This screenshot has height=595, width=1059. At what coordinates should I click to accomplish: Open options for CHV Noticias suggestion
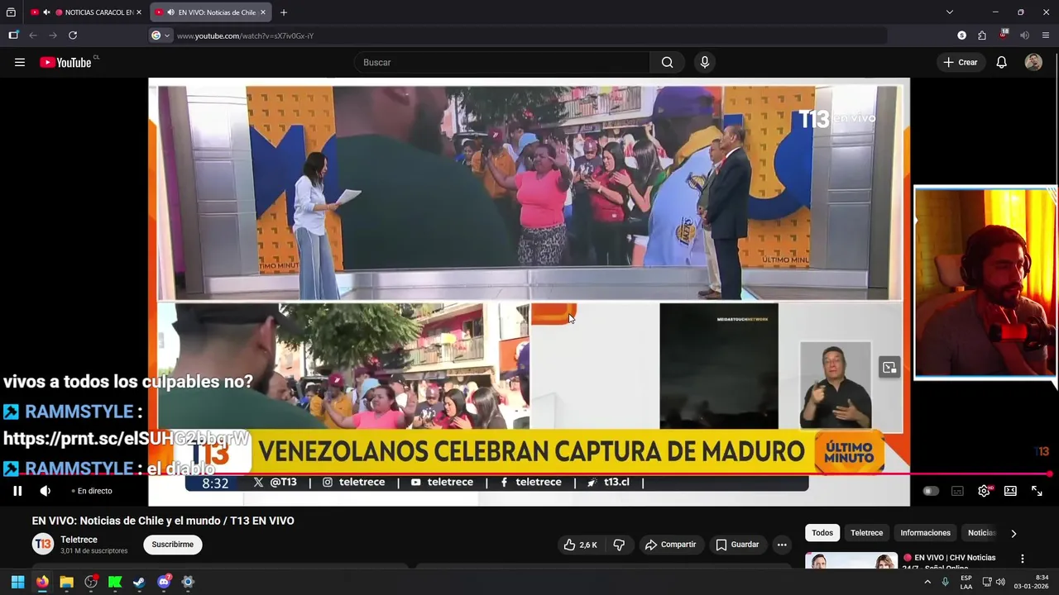tap(1023, 559)
